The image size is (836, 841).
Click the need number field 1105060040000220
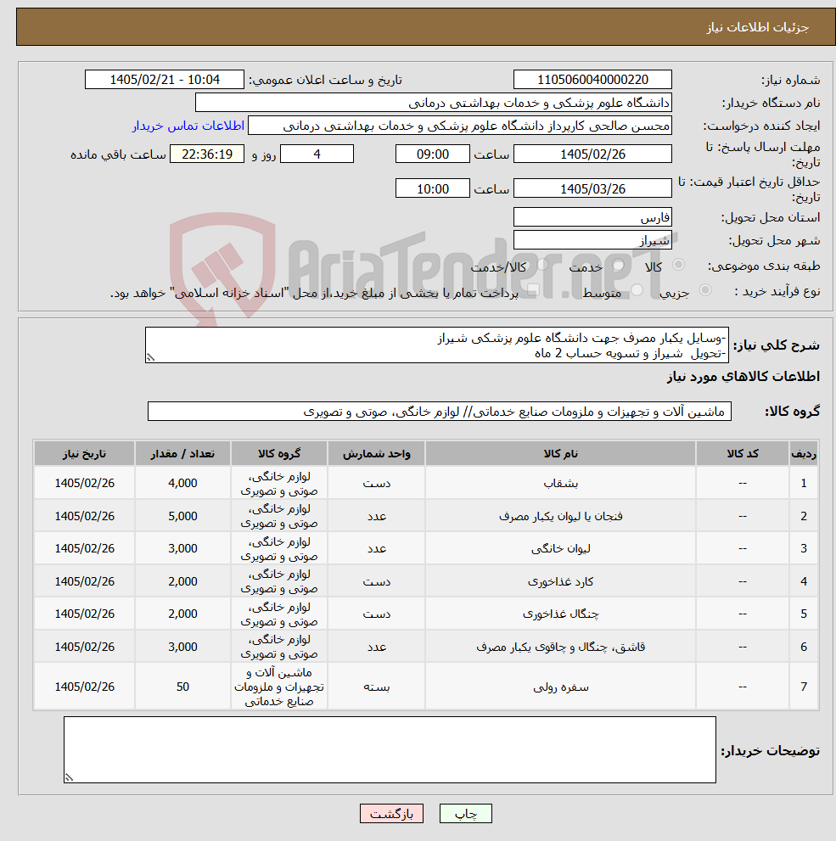click(x=592, y=80)
